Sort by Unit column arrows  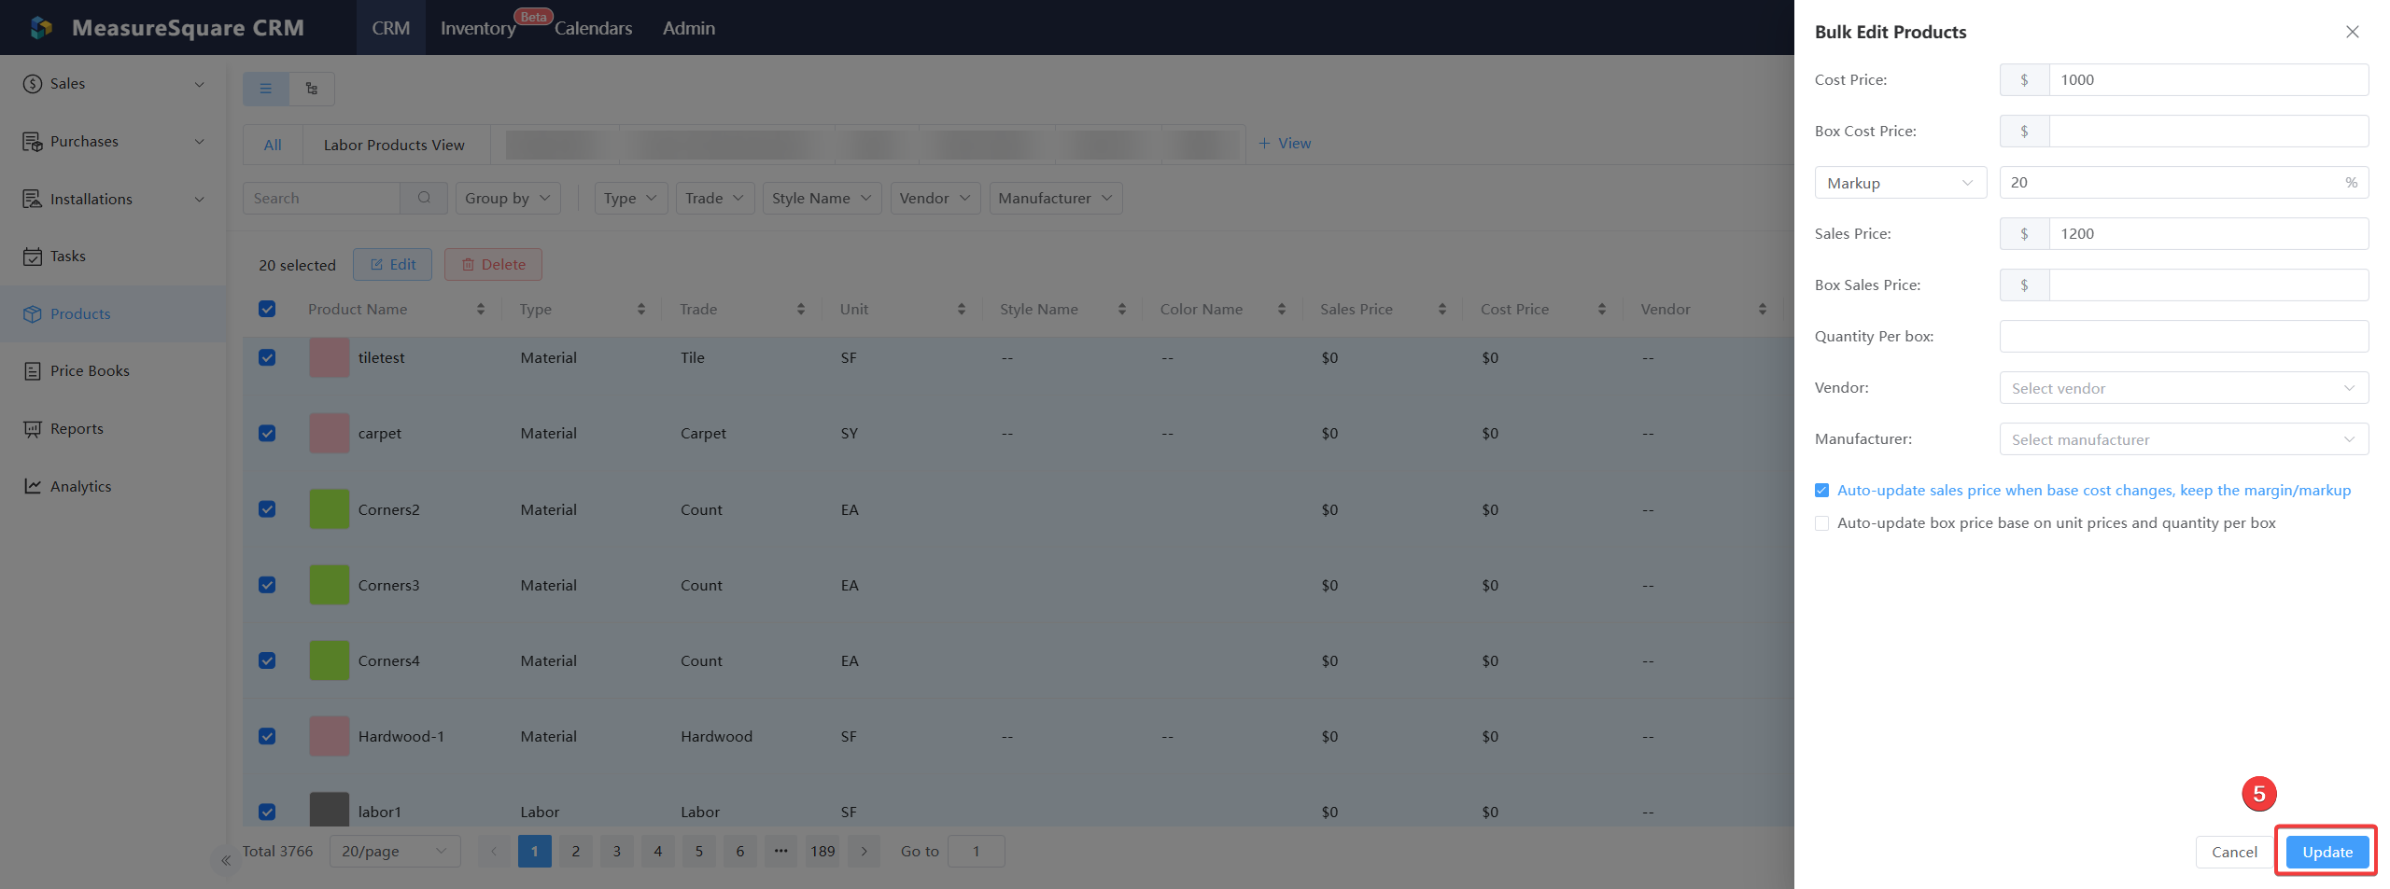coord(961,309)
